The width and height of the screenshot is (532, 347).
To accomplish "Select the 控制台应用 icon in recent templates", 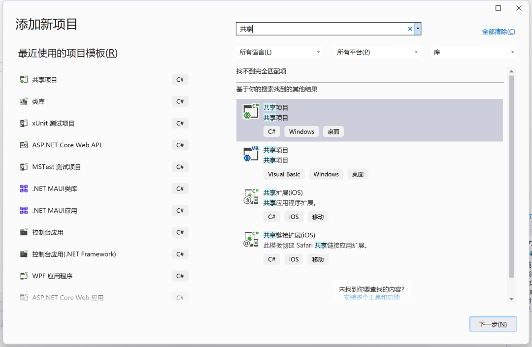I will coord(24,232).
